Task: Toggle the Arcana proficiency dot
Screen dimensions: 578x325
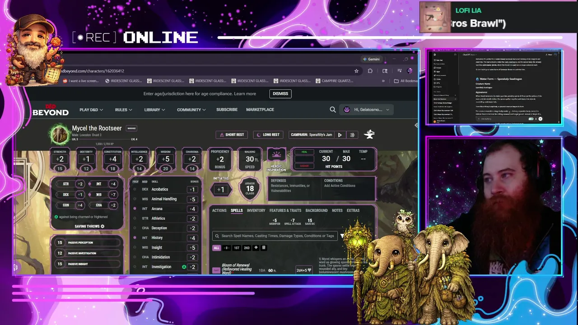Action: coord(135,209)
